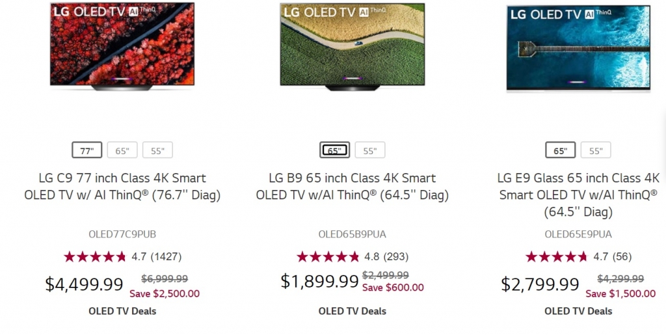
Task: Open LG B9 65 inch product title
Action: point(353,186)
